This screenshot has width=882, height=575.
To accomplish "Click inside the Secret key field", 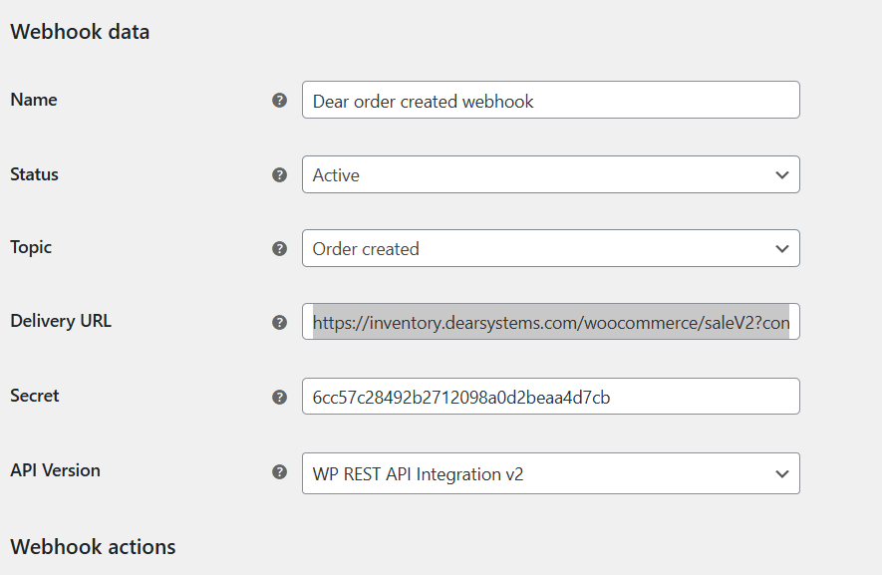I will pyautogui.click(x=550, y=397).
